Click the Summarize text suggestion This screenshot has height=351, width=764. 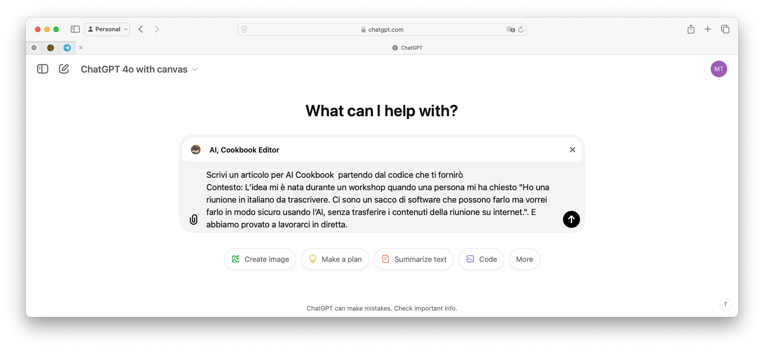414,259
